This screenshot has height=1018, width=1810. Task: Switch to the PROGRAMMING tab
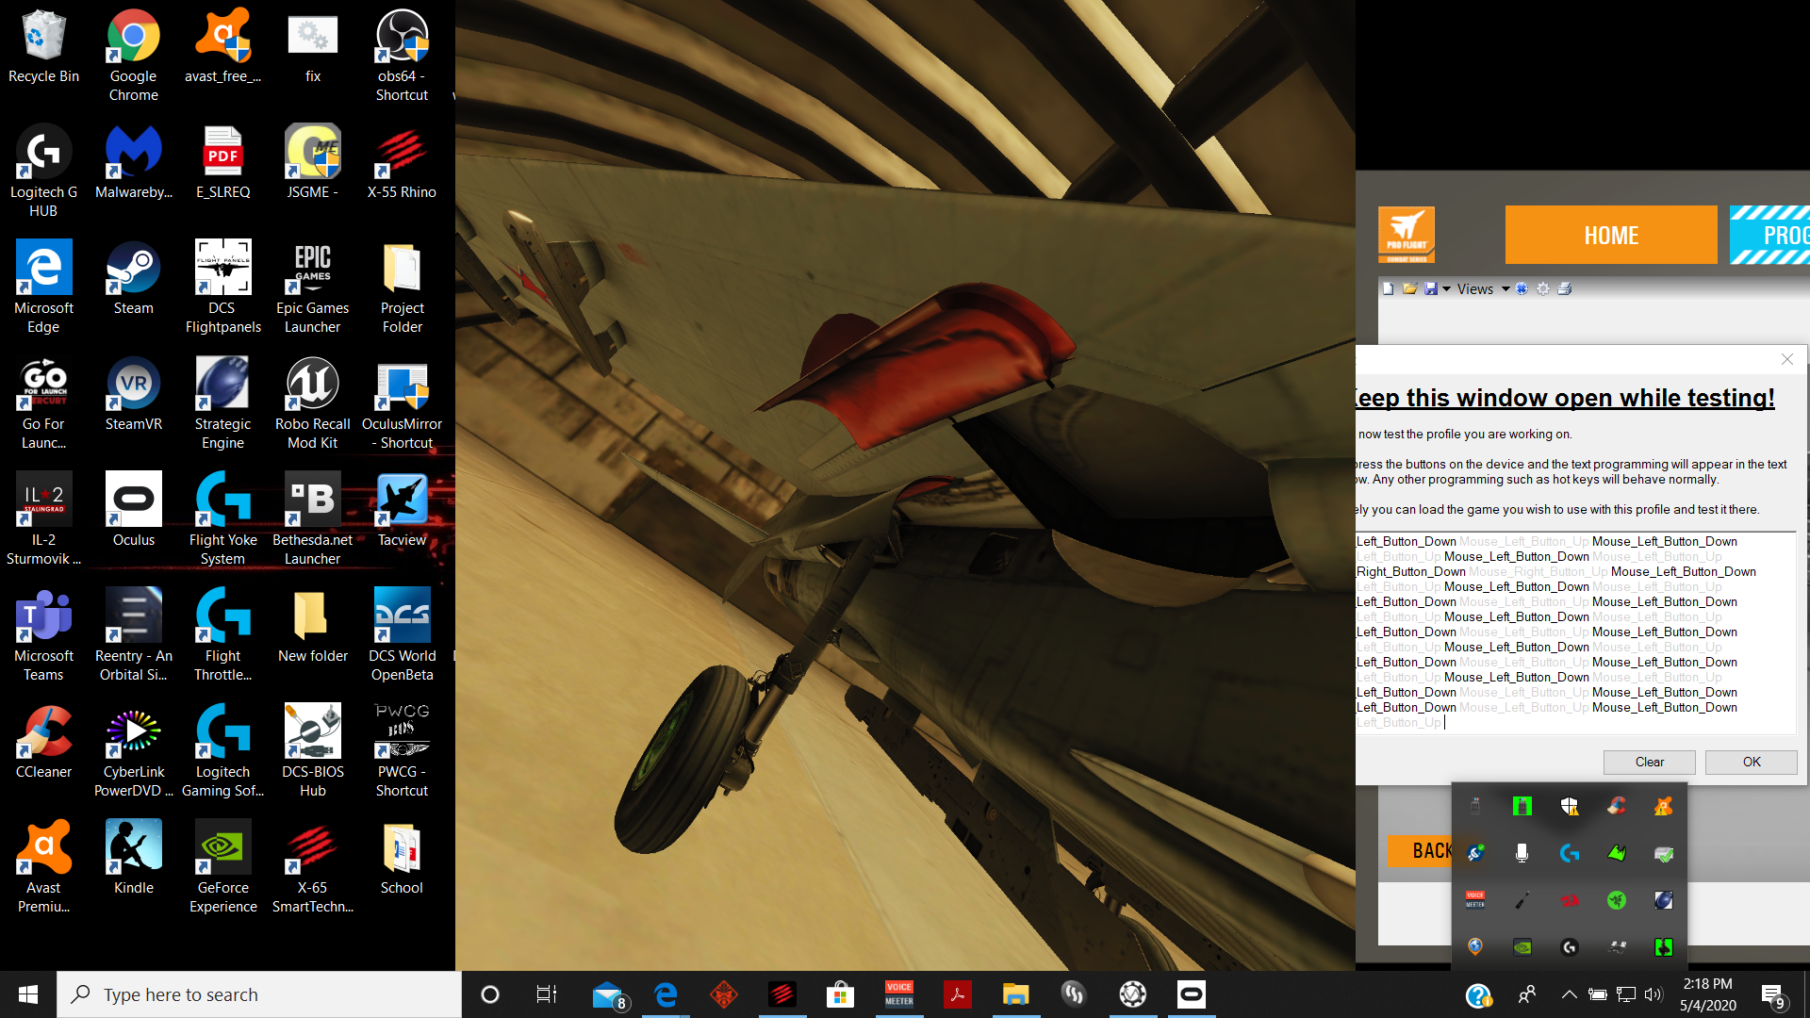1769,235
